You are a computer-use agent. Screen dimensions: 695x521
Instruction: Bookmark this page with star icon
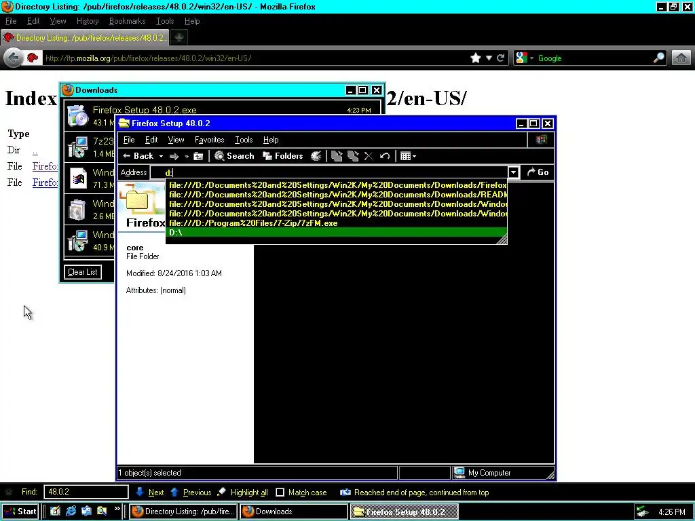click(x=476, y=58)
